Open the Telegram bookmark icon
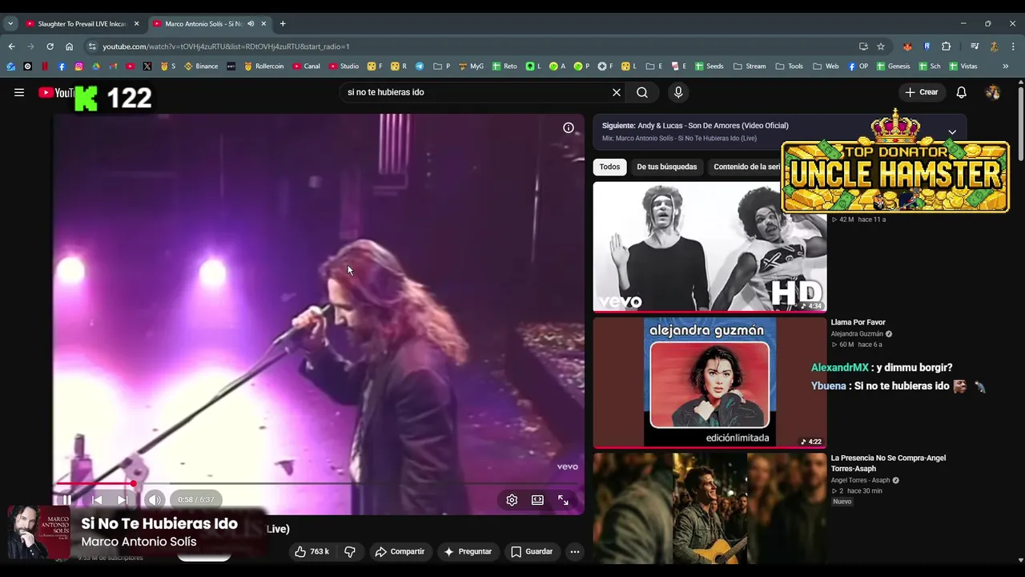The height and width of the screenshot is (577, 1025). click(x=420, y=67)
